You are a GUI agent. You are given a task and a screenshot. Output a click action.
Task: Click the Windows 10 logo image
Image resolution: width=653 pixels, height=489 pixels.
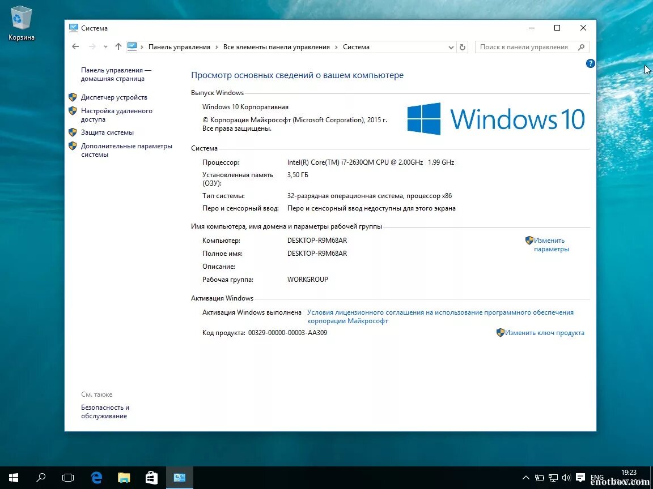tap(496, 119)
